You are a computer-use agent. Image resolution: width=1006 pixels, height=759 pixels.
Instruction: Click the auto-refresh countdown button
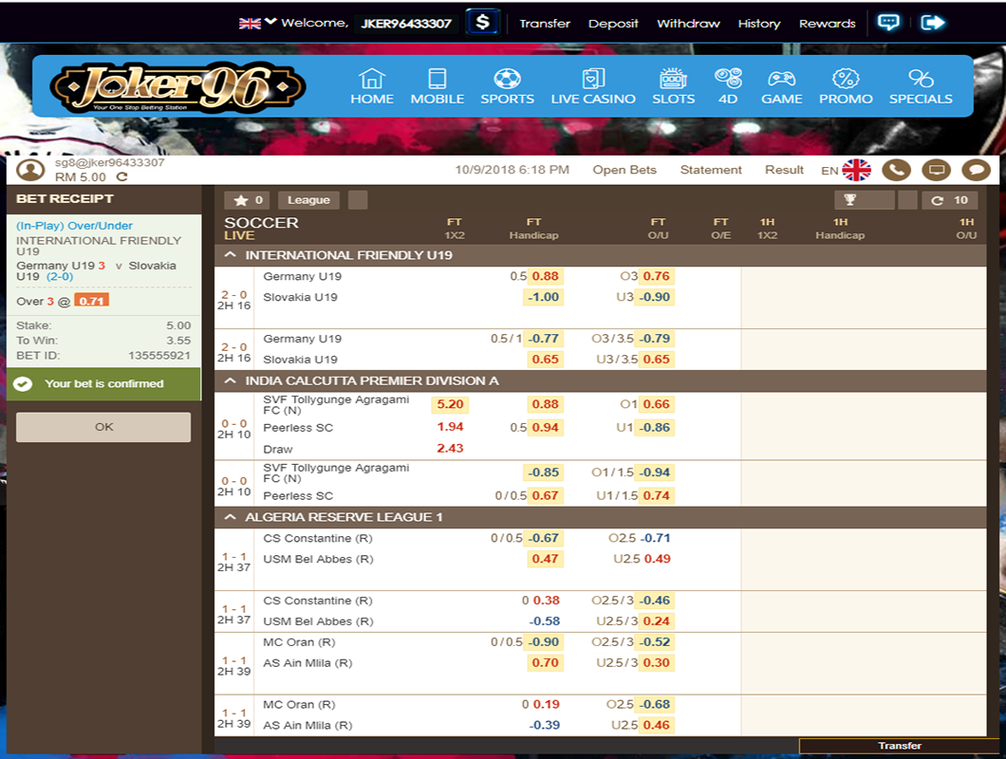tap(949, 200)
